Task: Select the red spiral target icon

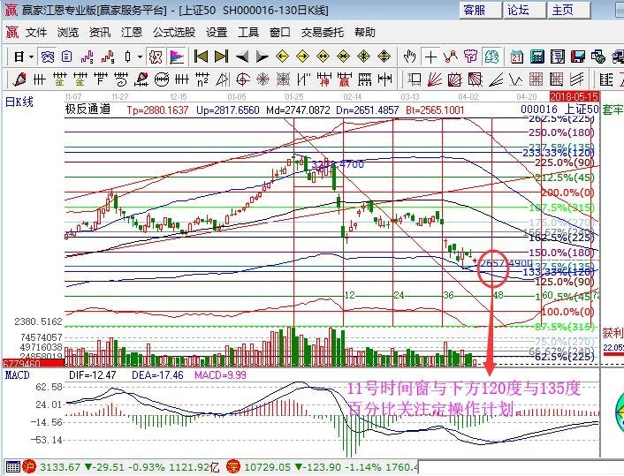Action: point(242,80)
